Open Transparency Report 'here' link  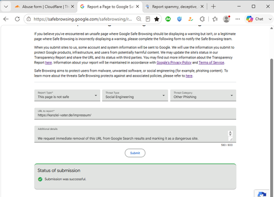[x=48, y=62]
